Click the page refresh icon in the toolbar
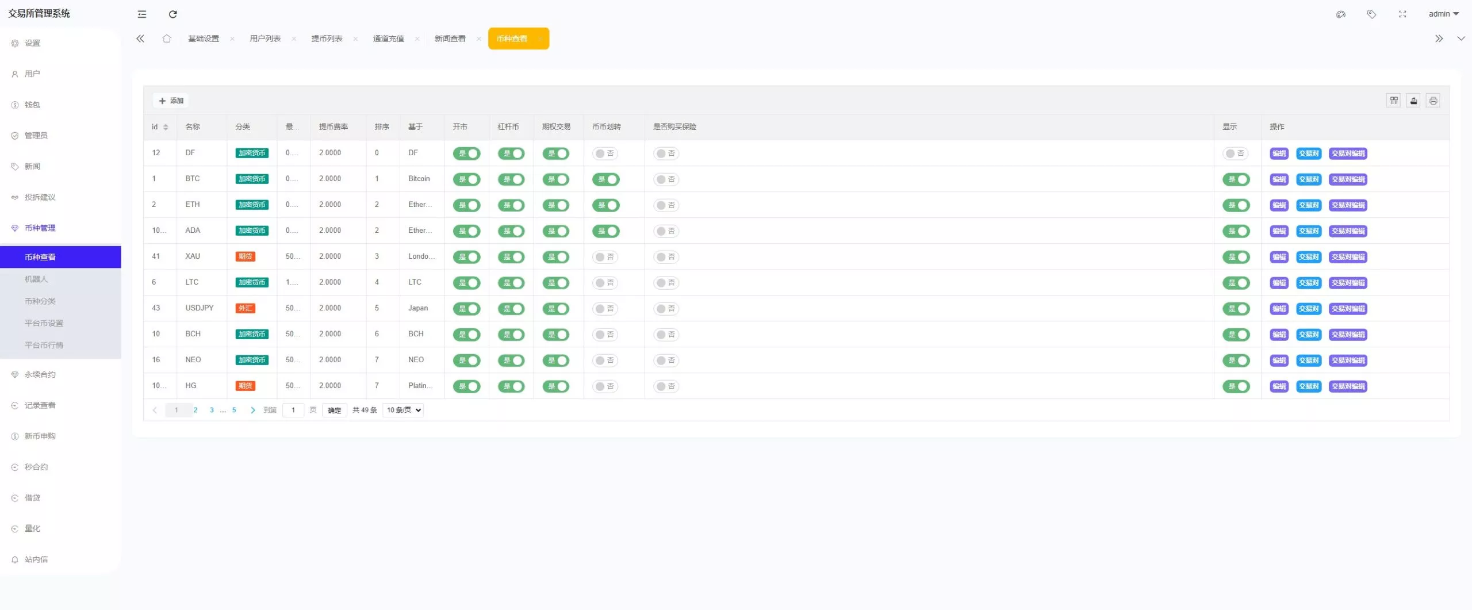The image size is (1472, 610). tap(172, 14)
